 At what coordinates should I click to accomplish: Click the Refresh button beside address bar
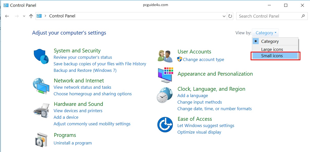click(230, 16)
